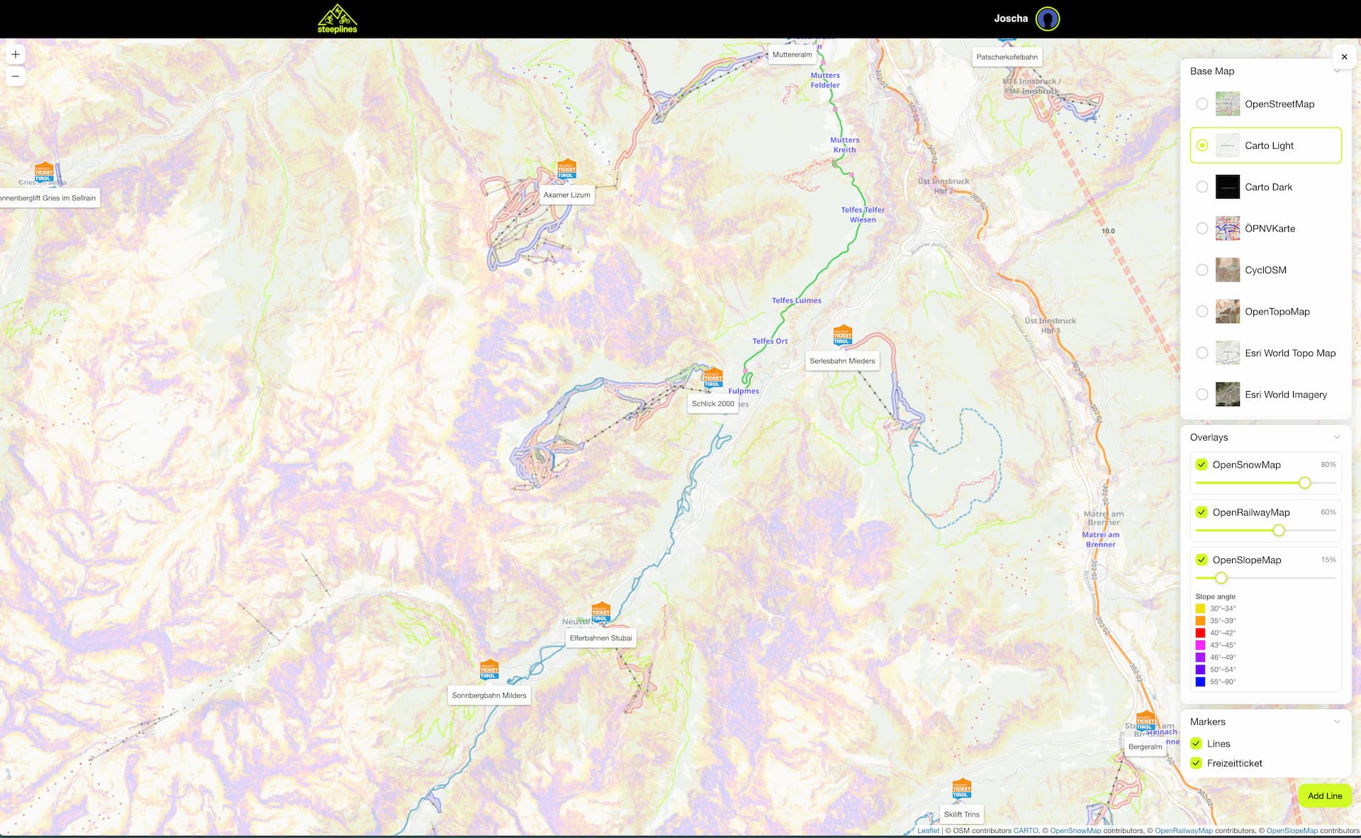Disable the OpenSnowMap overlay
The height and width of the screenshot is (838, 1361).
click(x=1202, y=465)
